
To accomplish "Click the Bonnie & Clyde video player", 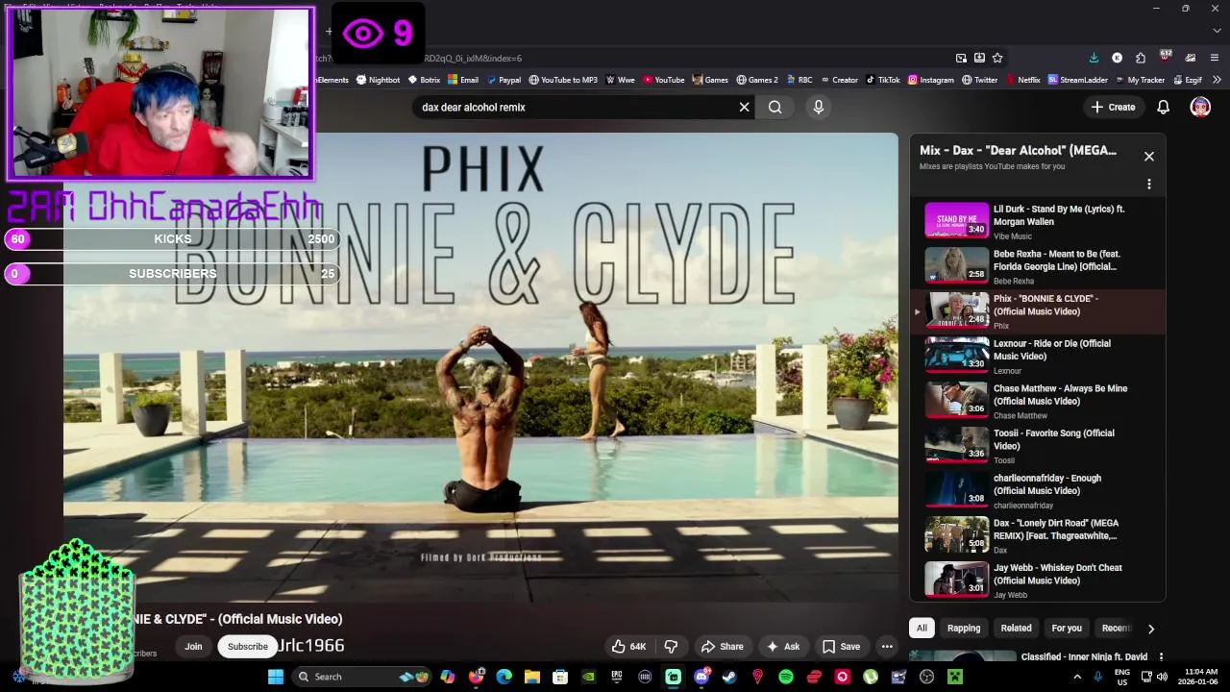I will [x=480, y=367].
